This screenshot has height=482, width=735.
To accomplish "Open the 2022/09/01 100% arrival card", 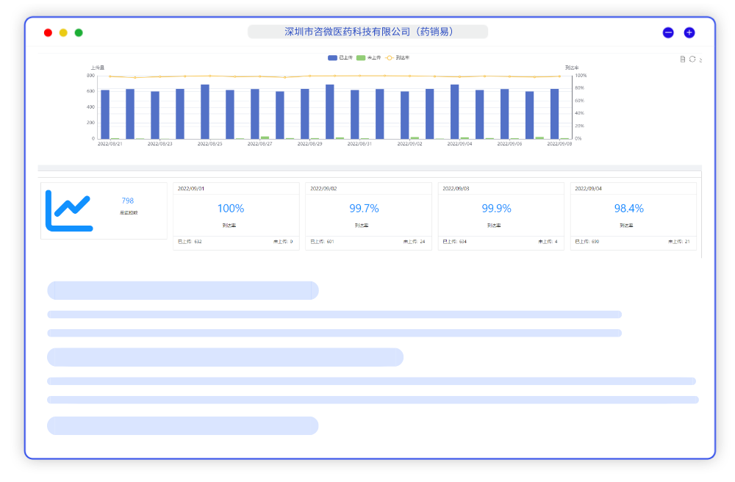I will (x=236, y=216).
